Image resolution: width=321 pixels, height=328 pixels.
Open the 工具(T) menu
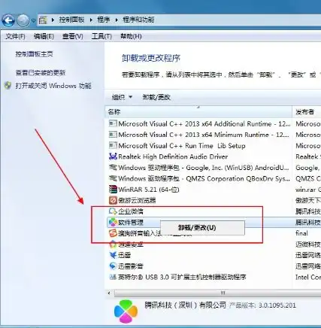[x=101, y=36]
